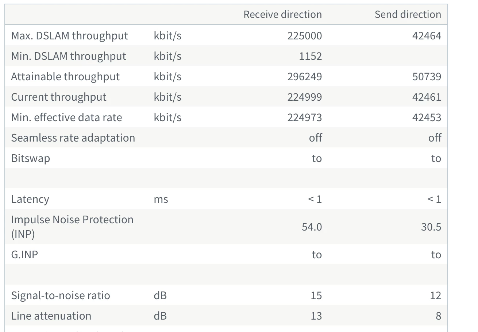
Task: Select the Current throughput row label
Action: coord(59,97)
